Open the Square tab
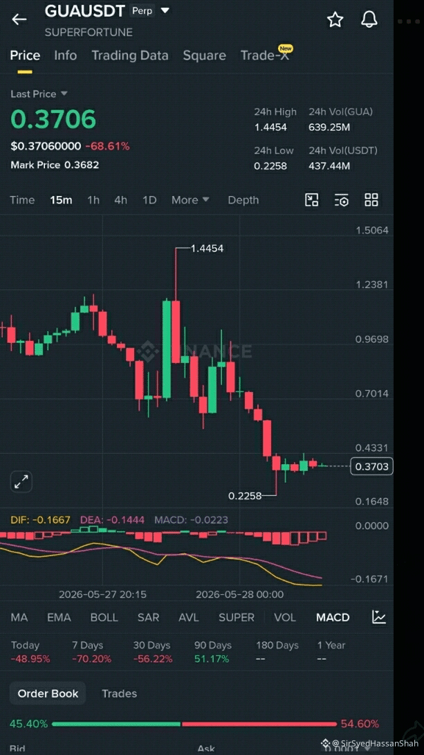Screen dimensions: 424x755 point(204,55)
